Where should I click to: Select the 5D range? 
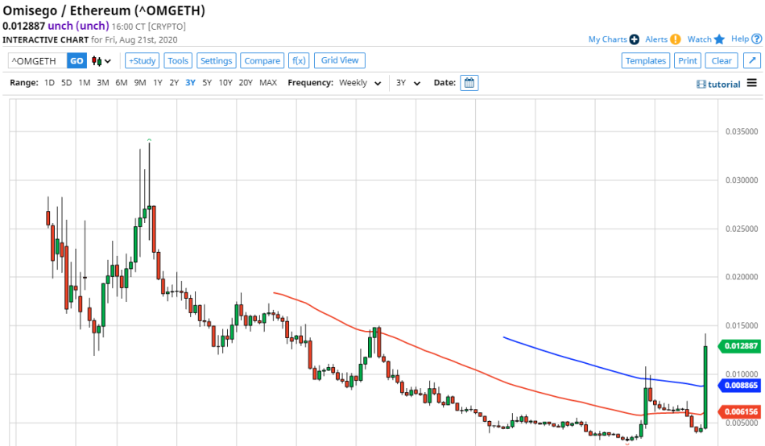[66, 83]
